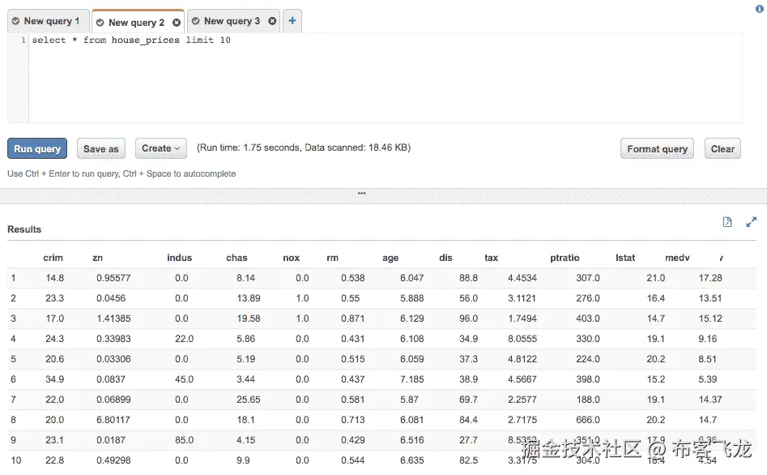Select cell value 22.0 in row 4

[185, 339]
